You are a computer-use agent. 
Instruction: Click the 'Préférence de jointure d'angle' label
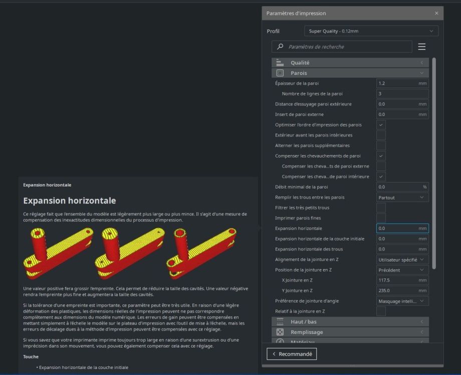(307, 301)
